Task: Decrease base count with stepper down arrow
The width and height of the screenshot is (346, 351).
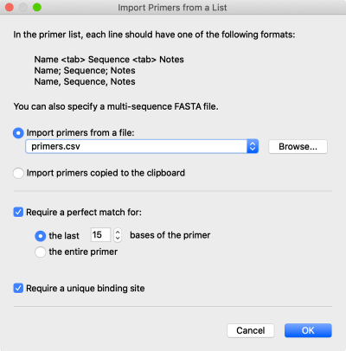Action: [118, 239]
